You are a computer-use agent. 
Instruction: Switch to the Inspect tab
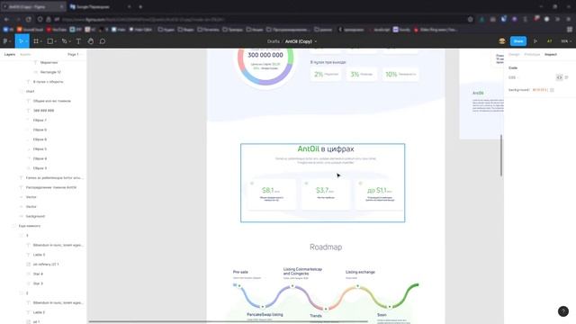point(550,54)
